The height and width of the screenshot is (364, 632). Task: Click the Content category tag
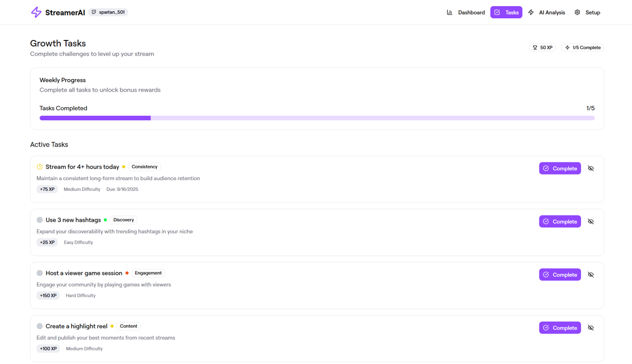pyautogui.click(x=129, y=326)
